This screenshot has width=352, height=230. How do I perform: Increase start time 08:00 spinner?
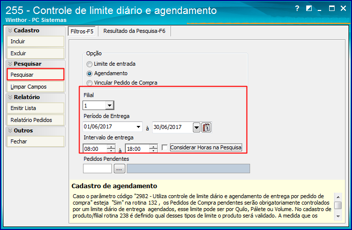(x=111, y=147)
